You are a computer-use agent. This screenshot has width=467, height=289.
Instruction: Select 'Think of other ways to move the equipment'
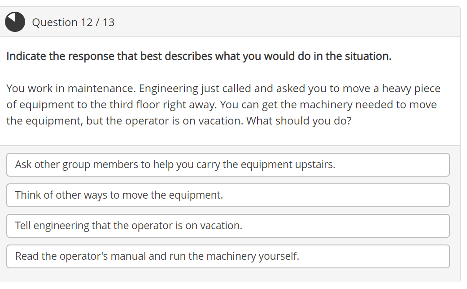(x=228, y=195)
